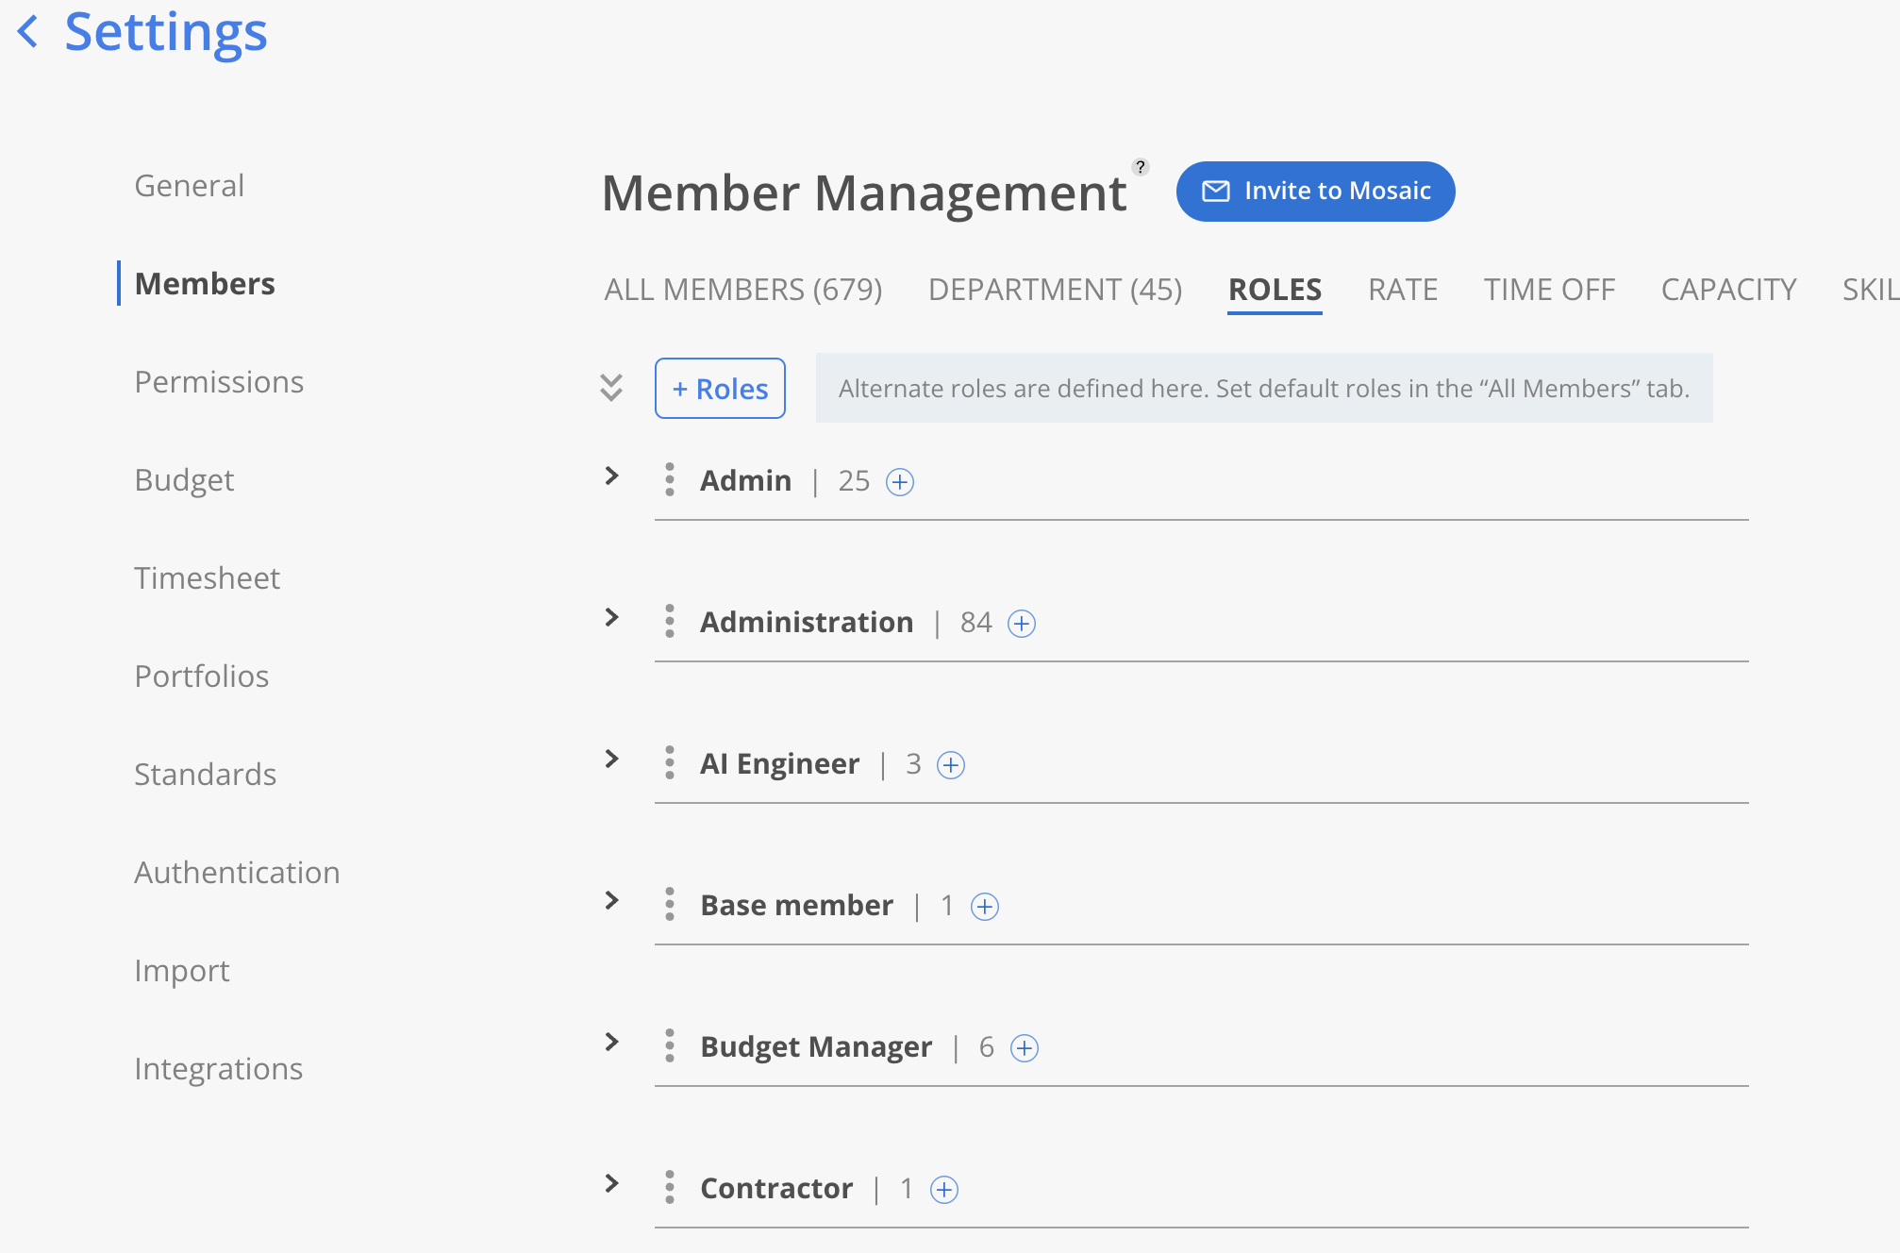Expand the Administration role row
This screenshot has width=1900, height=1253.
click(611, 618)
